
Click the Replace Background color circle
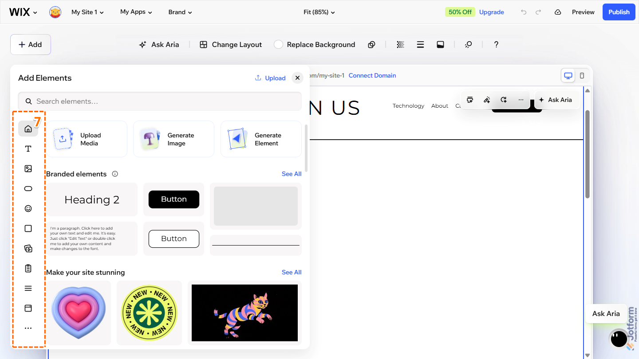click(x=278, y=44)
